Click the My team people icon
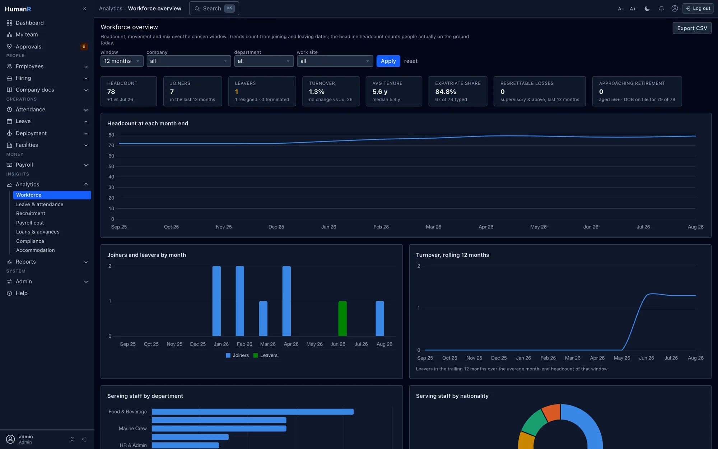 click(x=9, y=34)
